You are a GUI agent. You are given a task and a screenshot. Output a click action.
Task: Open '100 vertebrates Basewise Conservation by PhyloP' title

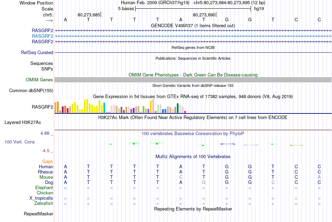[193, 134]
